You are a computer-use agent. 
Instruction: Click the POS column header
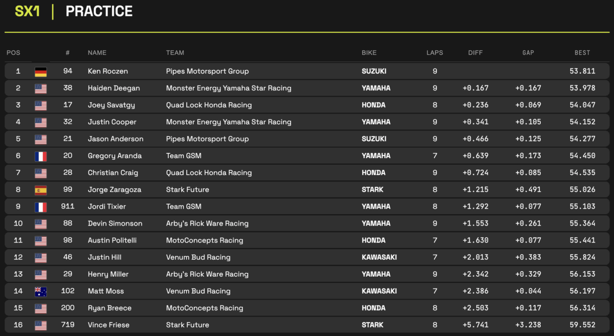pyautogui.click(x=13, y=53)
